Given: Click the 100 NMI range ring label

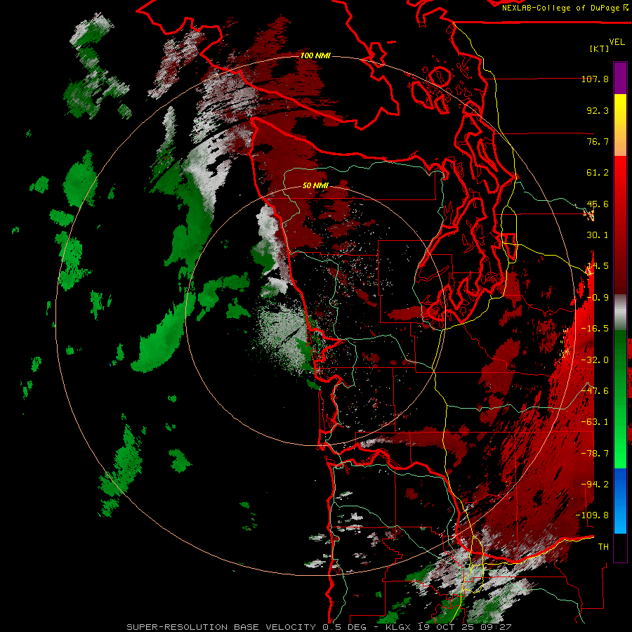Looking at the screenshot, I should (x=315, y=55).
